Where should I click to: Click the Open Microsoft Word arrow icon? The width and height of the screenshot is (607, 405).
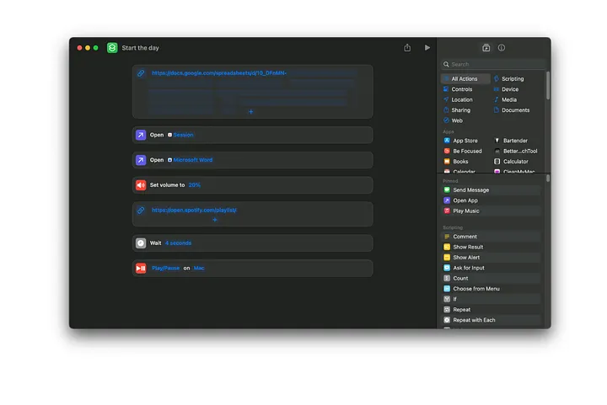tap(141, 160)
